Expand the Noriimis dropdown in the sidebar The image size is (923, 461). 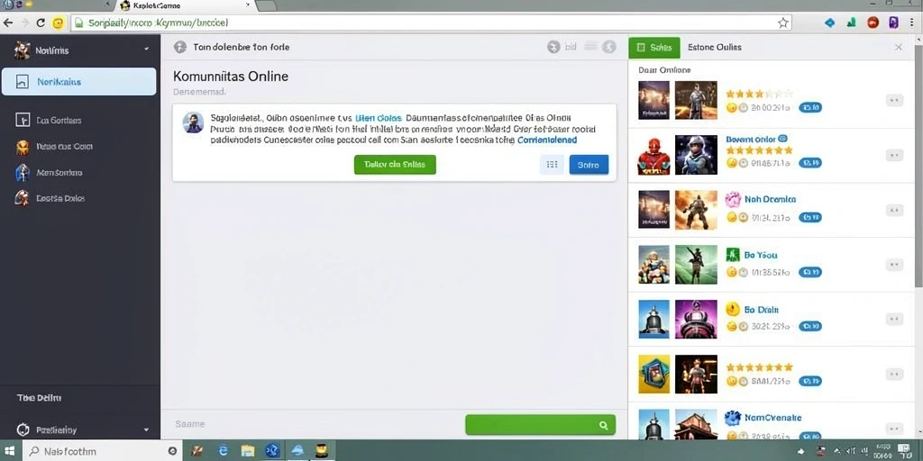[x=146, y=50]
